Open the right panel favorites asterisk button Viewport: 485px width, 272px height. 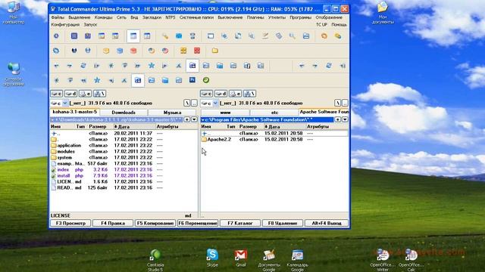[x=338, y=119]
